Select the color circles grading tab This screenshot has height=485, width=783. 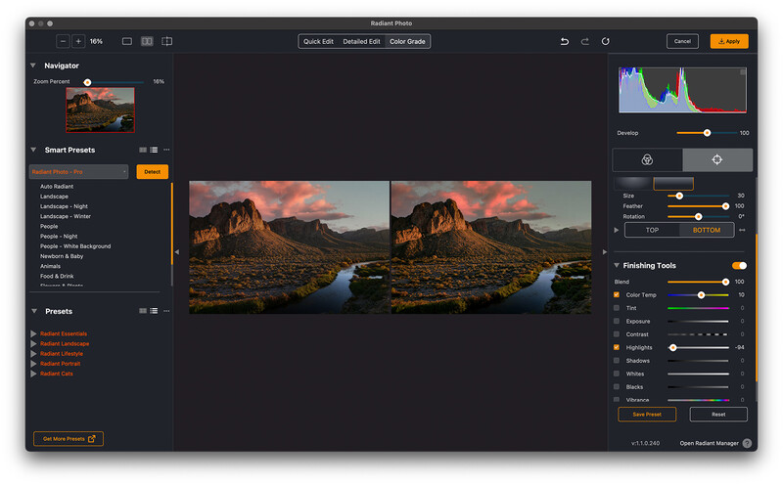[x=647, y=159]
